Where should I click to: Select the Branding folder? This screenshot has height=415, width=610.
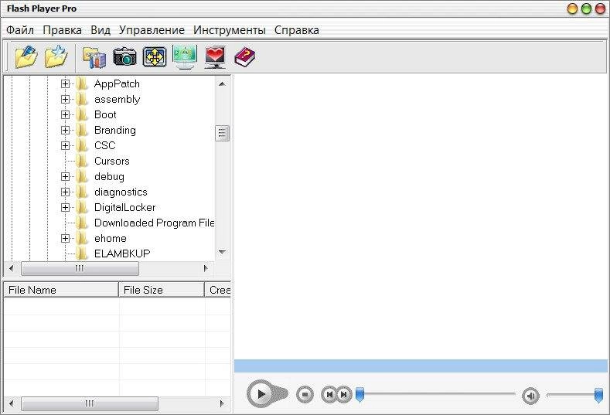(x=115, y=131)
